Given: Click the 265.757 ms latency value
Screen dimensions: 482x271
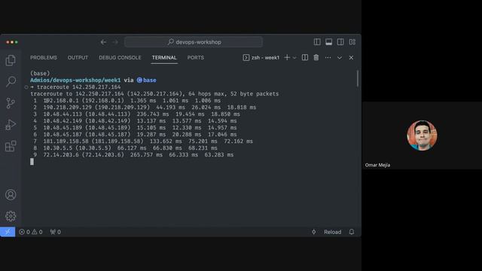Looking at the screenshot, I should pyautogui.click(x=146, y=155).
